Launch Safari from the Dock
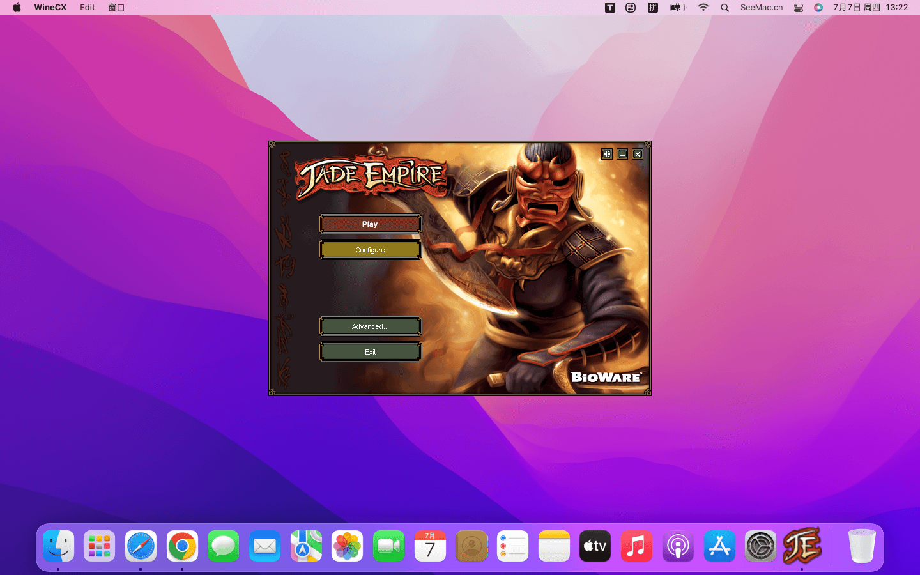The width and height of the screenshot is (920, 575). [x=141, y=546]
